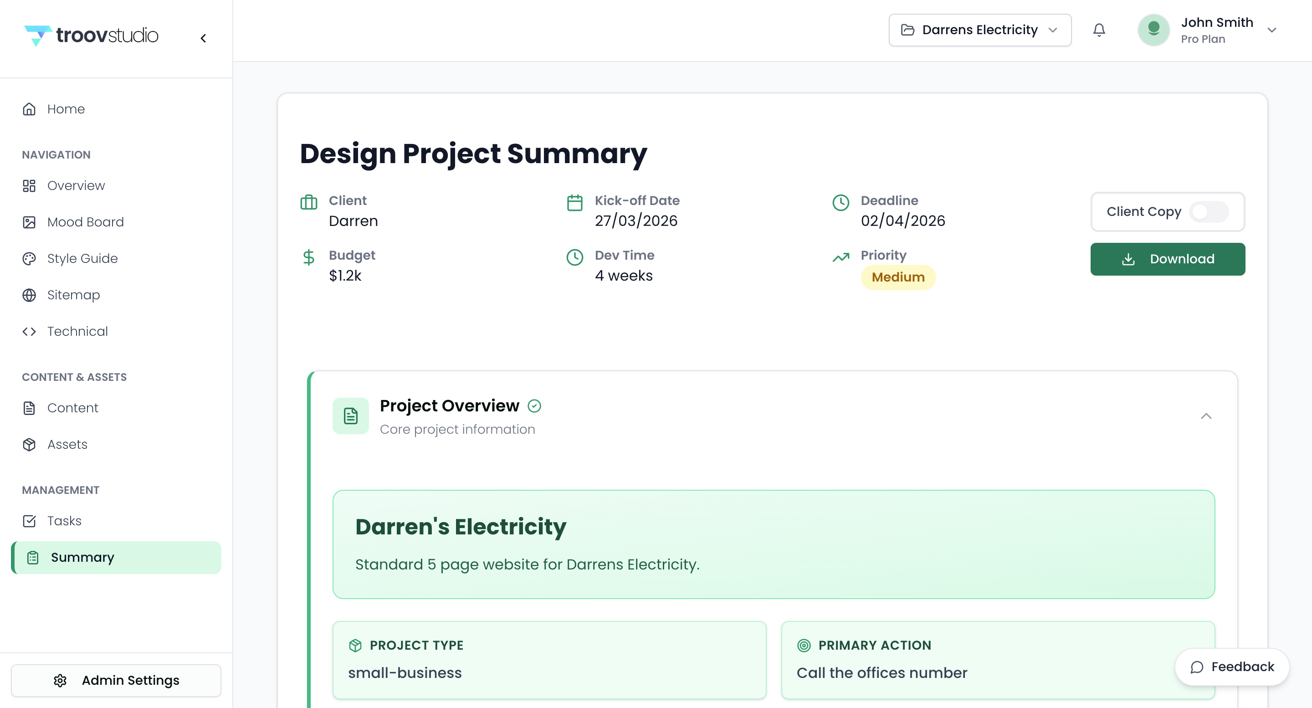The height and width of the screenshot is (708, 1312).
Task: Click the Project Overview document icon
Action: [350, 416]
